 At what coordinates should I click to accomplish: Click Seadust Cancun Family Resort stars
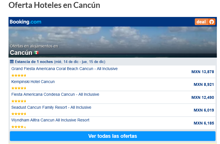point(19,114)
